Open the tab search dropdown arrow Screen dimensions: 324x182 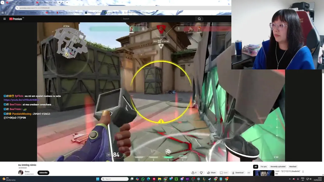click(3, 3)
